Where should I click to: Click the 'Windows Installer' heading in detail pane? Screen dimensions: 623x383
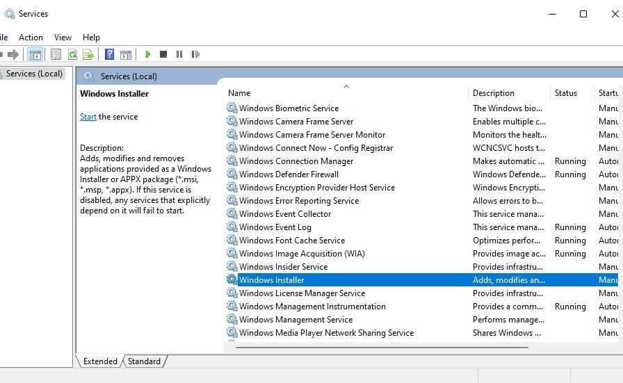[x=115, y=94]
